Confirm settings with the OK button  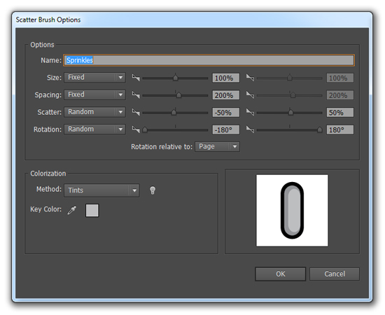pos(281,274)
